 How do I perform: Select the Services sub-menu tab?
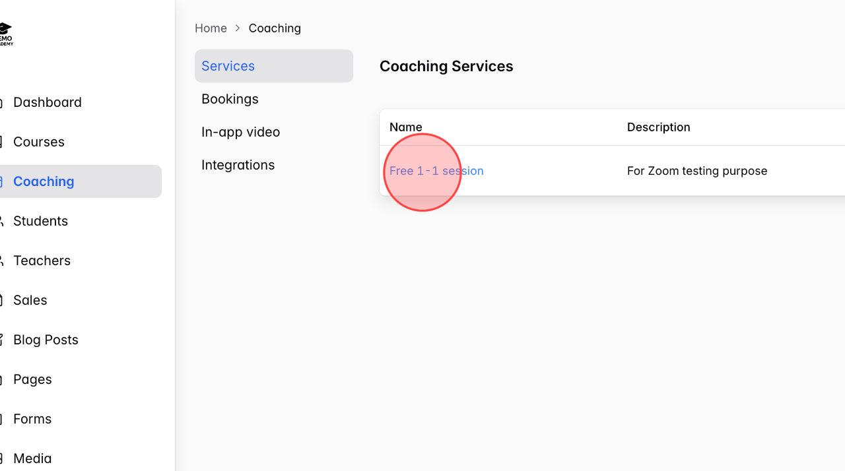tap(274, 66)
